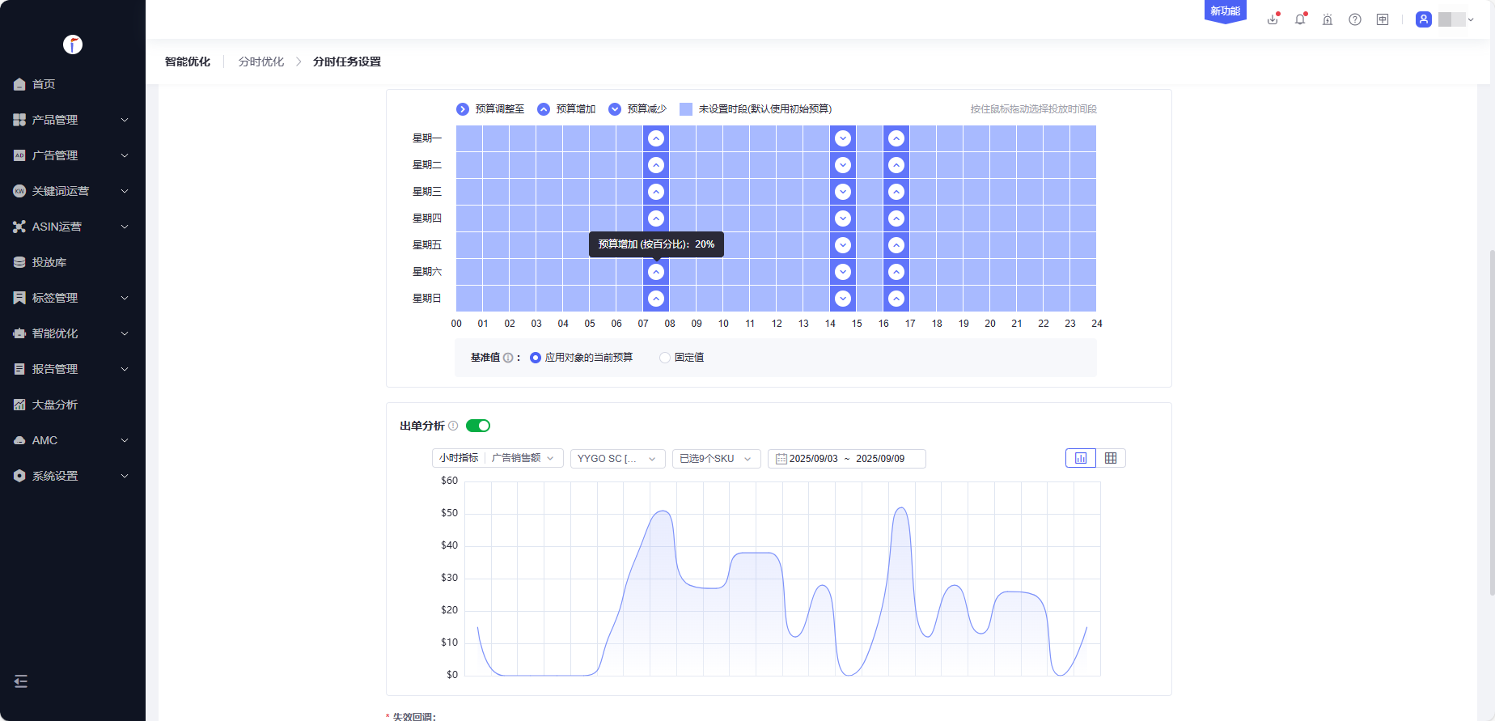Open 首页 in the sidebar
The height and width of the screenshot is (721, 1495).
44,84
